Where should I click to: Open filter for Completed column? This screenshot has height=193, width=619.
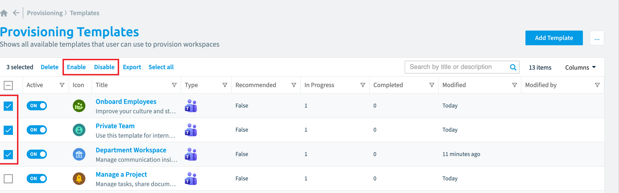[432, 85]
